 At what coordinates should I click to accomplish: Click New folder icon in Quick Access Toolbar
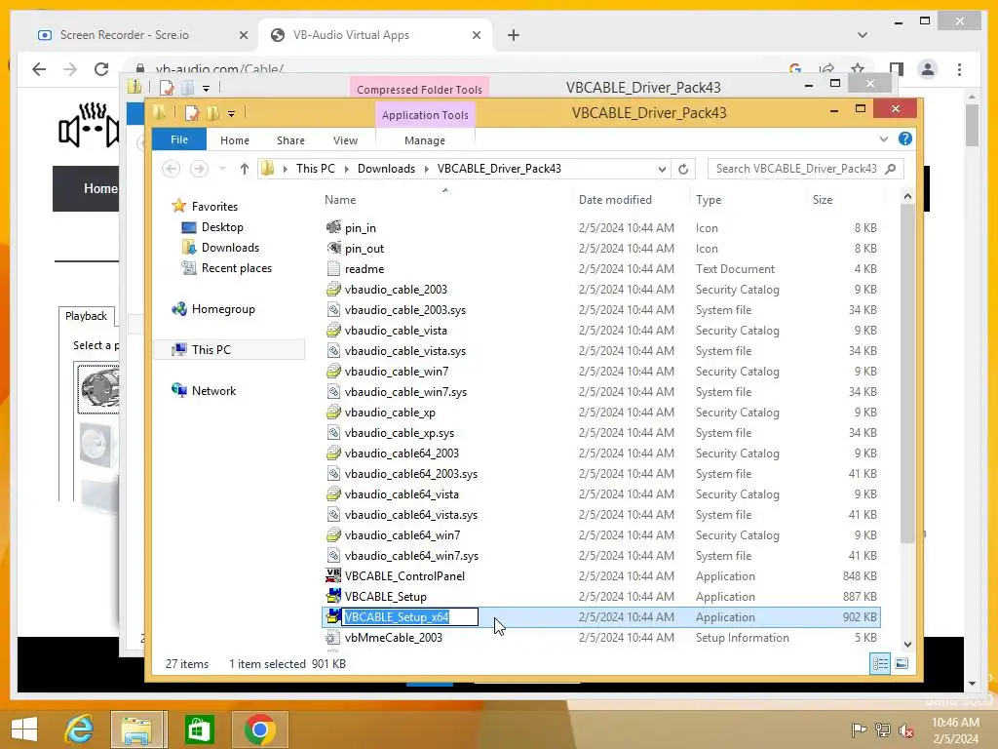coord(212,113)
